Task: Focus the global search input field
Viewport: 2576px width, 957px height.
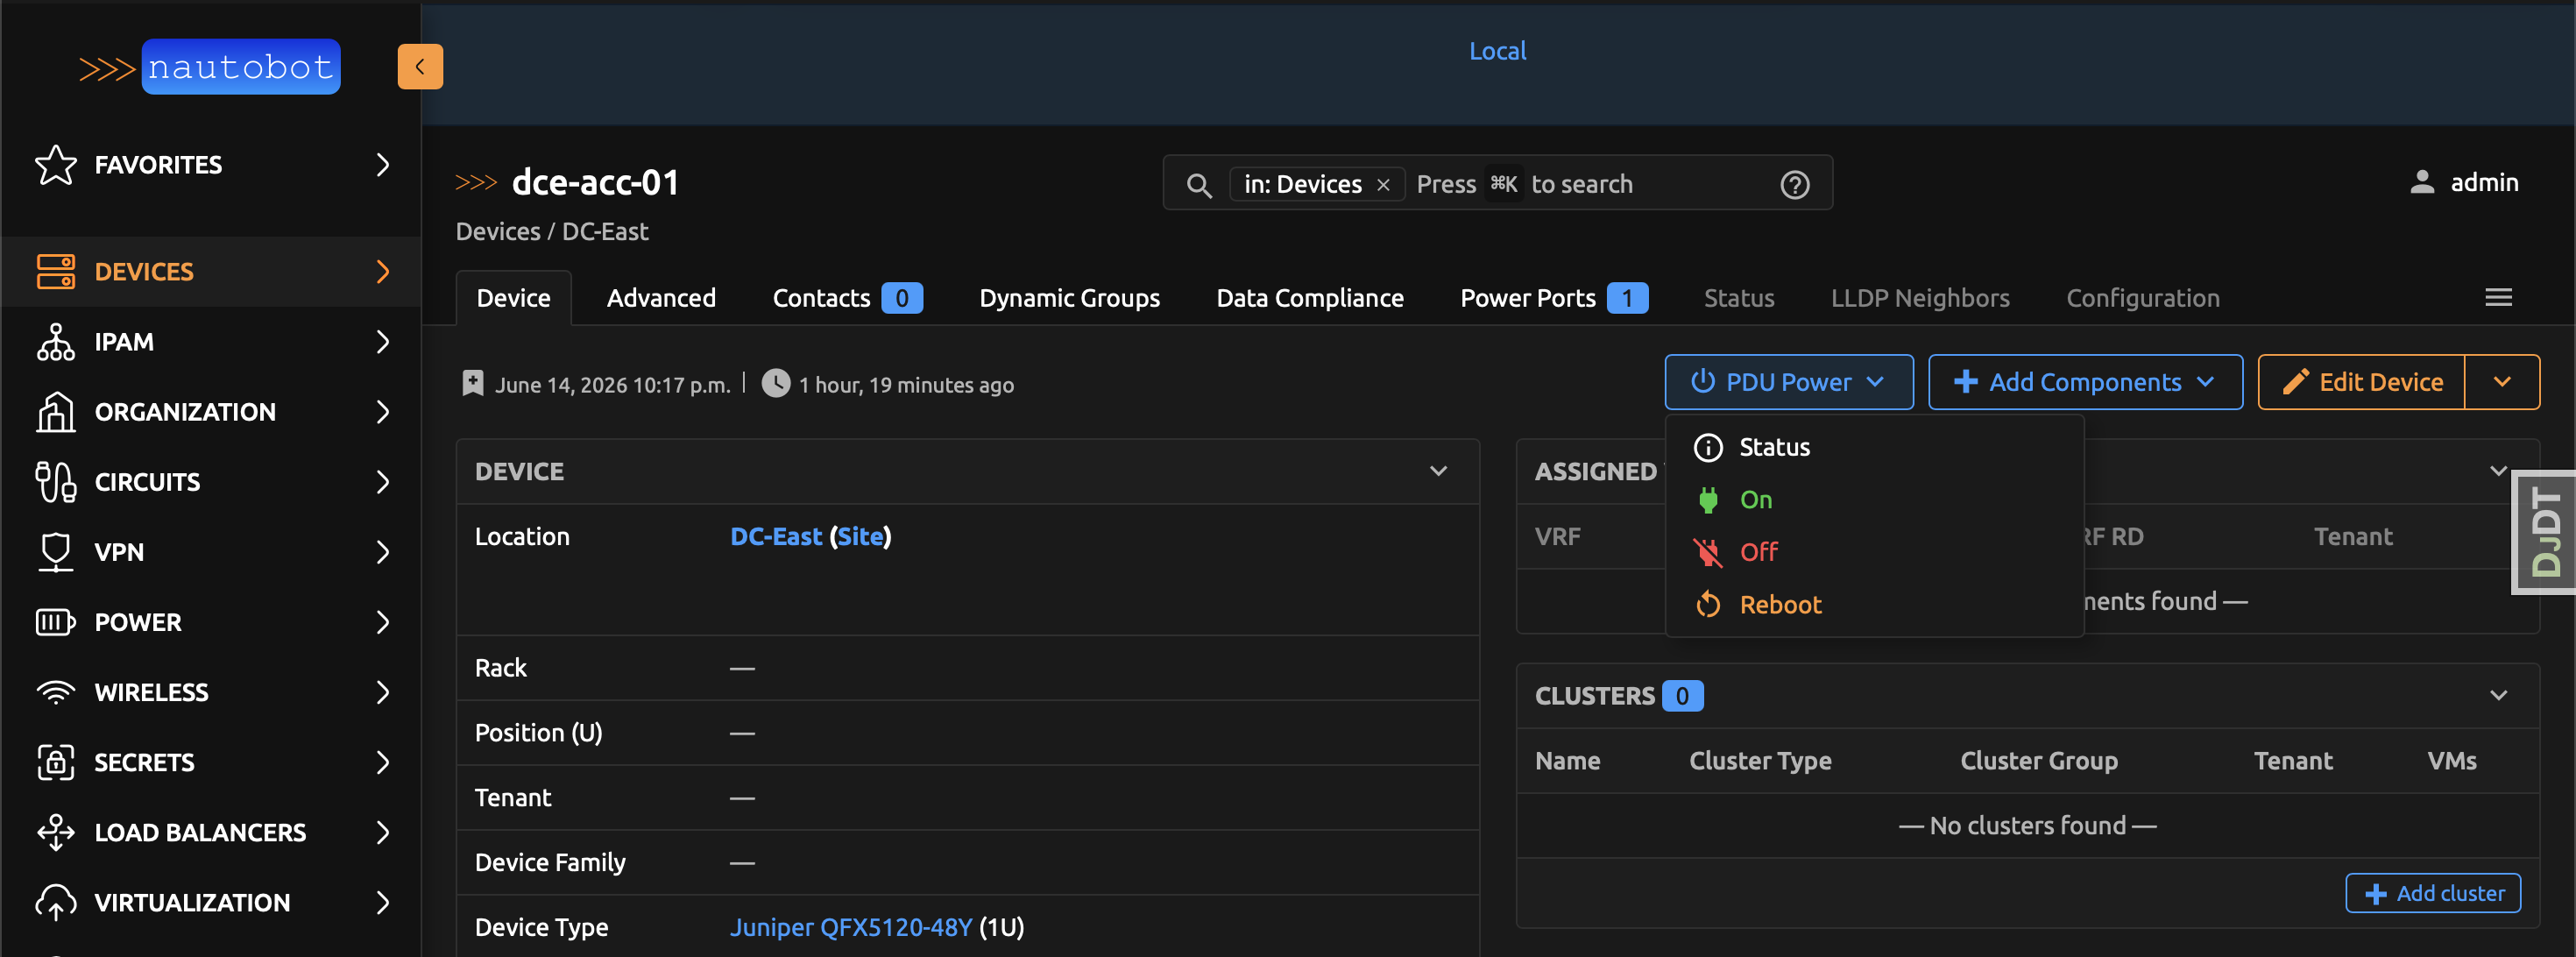Action: point(1497,183)
